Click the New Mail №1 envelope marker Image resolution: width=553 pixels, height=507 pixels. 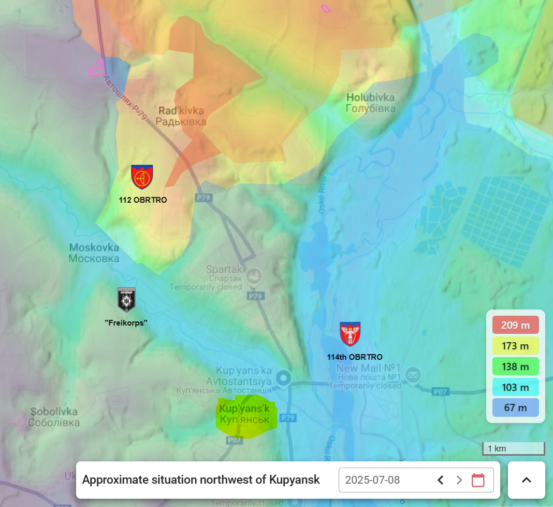413,375
